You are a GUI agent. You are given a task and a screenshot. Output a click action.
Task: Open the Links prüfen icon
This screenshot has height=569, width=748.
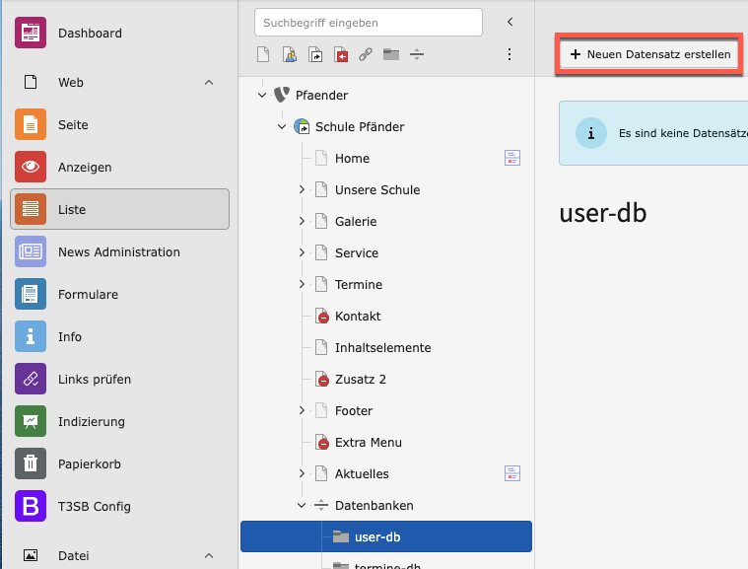31,379
